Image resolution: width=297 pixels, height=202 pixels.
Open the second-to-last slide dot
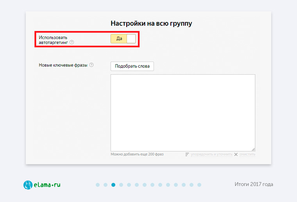point(191,185)
